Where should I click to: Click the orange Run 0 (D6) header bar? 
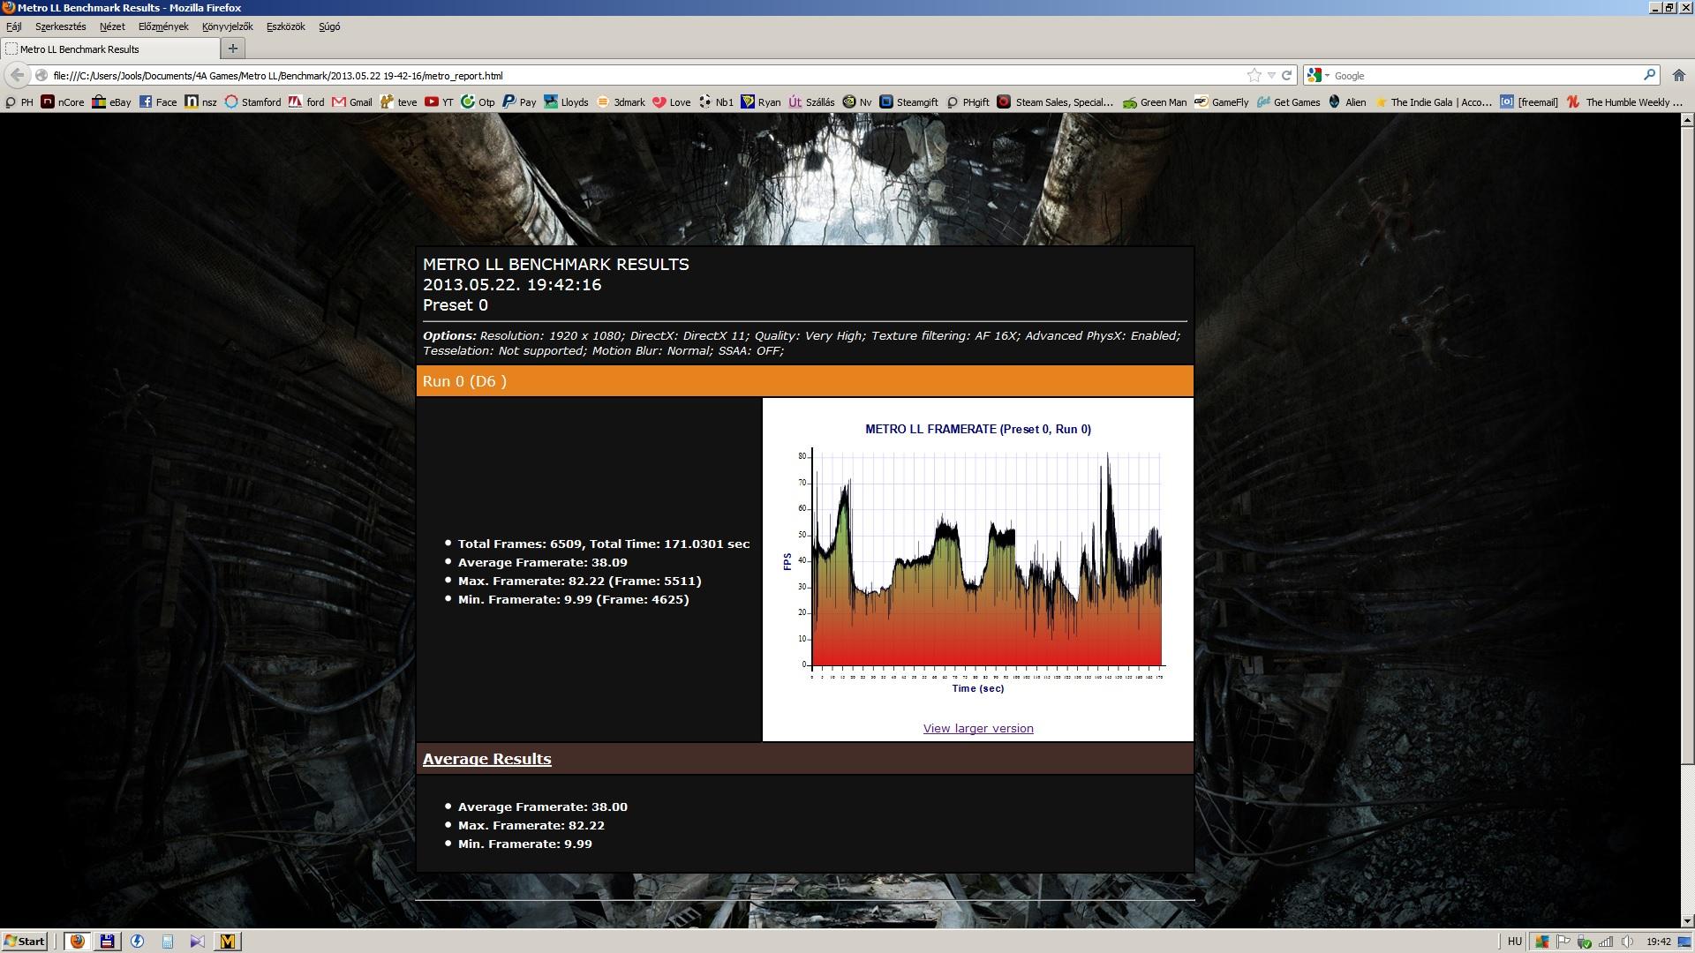804,381
